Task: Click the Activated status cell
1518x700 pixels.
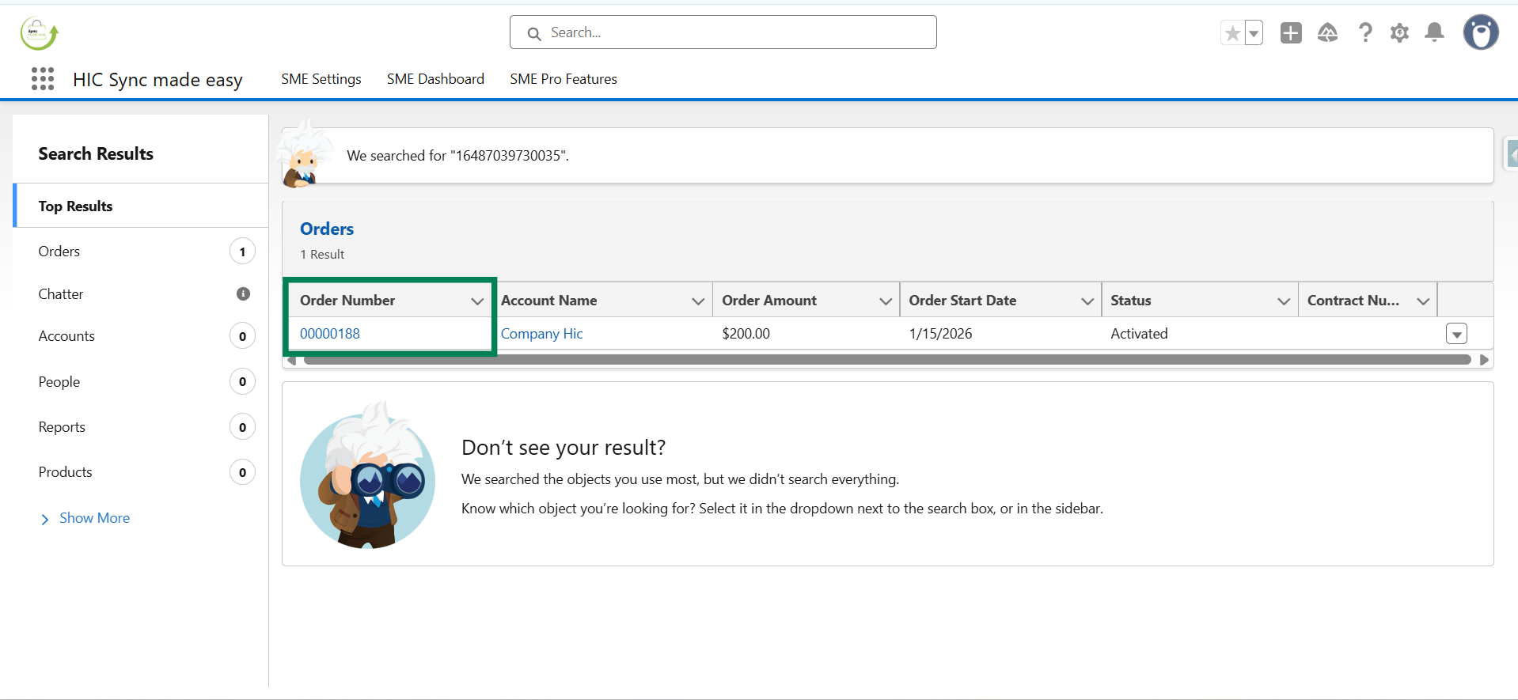Action: point(1139,334)
